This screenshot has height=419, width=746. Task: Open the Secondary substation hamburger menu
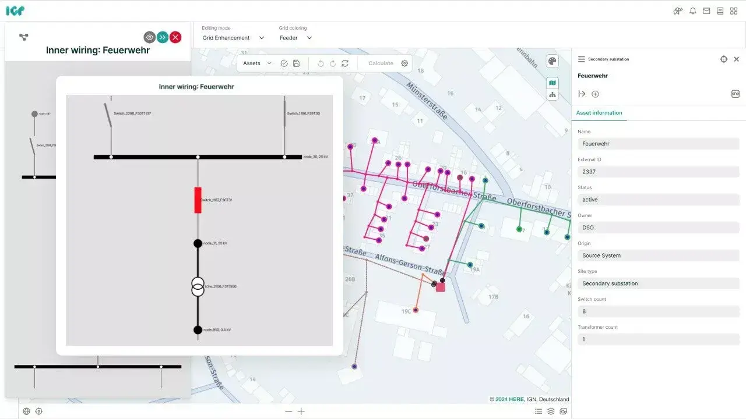[x=581, y=59]
